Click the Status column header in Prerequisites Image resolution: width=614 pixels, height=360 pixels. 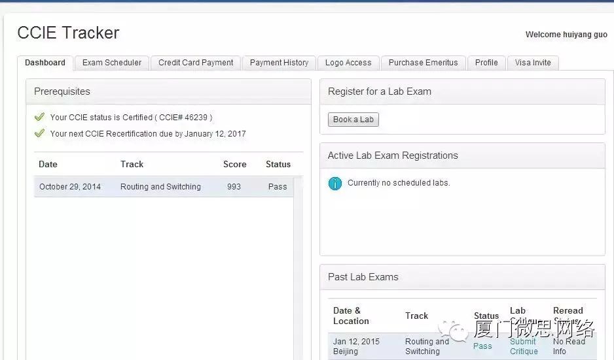(x=278, y=164)
